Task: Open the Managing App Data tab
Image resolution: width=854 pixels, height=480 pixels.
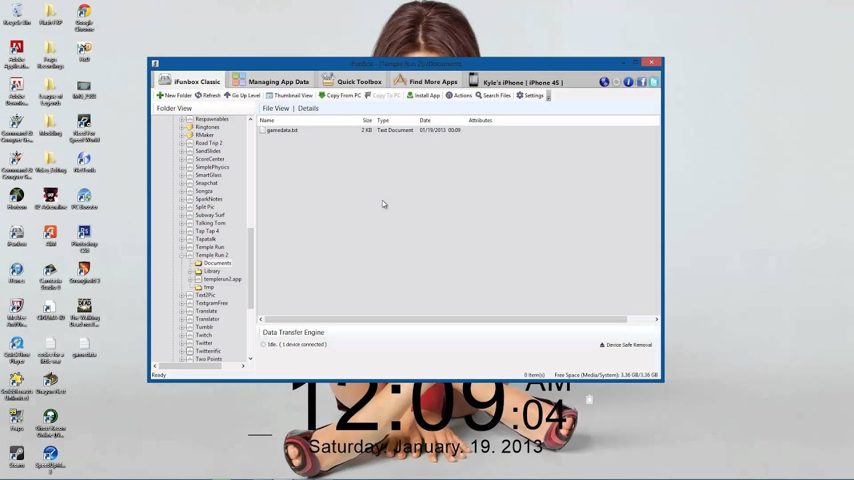Action: tap(270, 81)
